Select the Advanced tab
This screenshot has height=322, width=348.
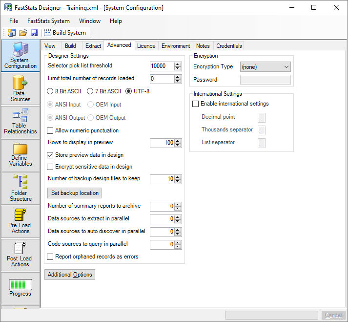(119, 45)
